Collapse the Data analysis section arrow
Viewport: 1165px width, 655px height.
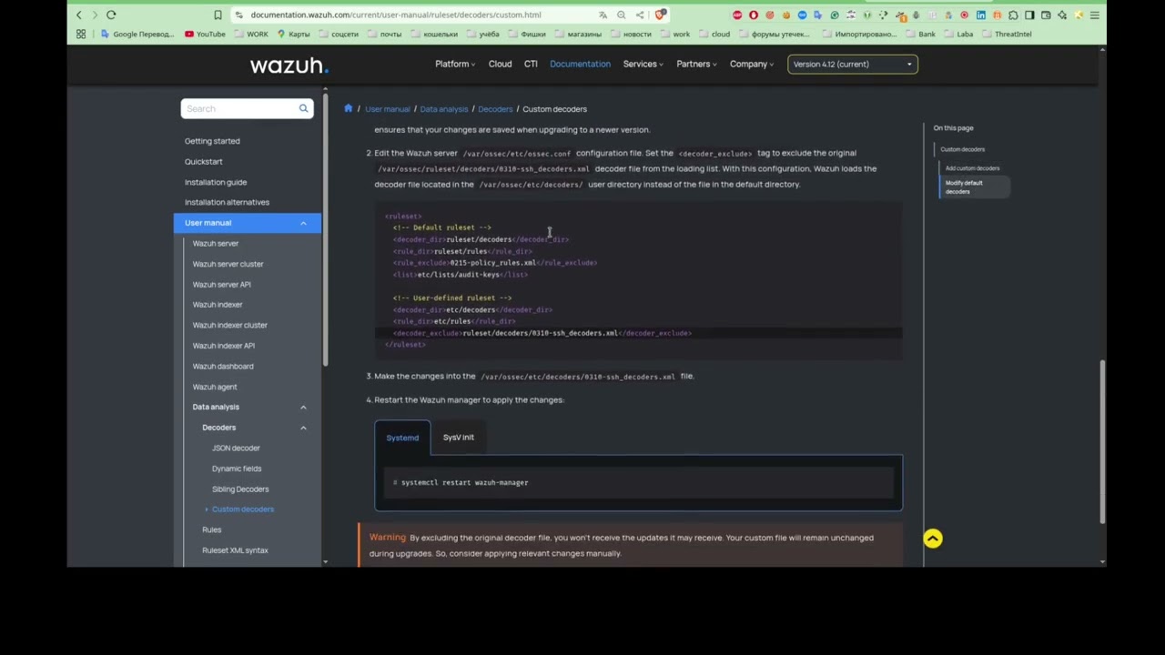[303, 407]
